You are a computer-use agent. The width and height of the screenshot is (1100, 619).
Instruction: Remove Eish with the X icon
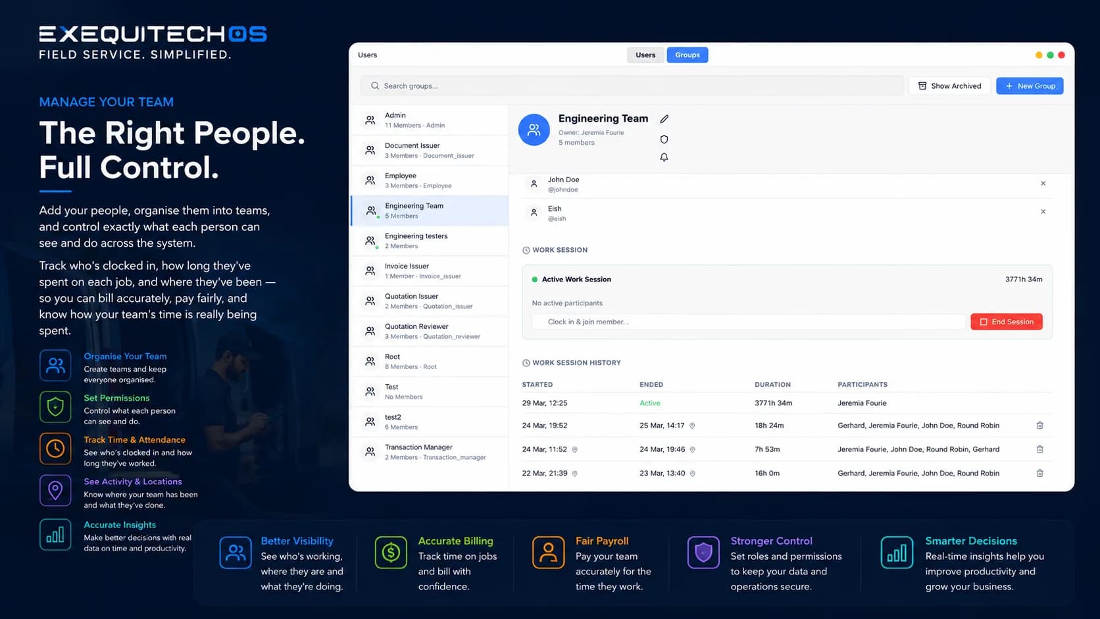[1043, 212]
